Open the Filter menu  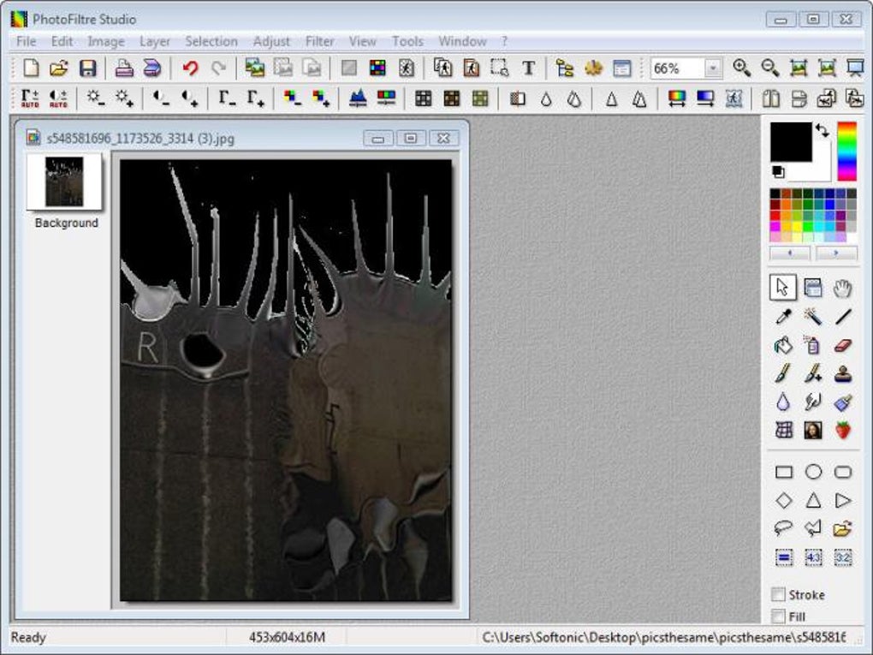point(319,41)
